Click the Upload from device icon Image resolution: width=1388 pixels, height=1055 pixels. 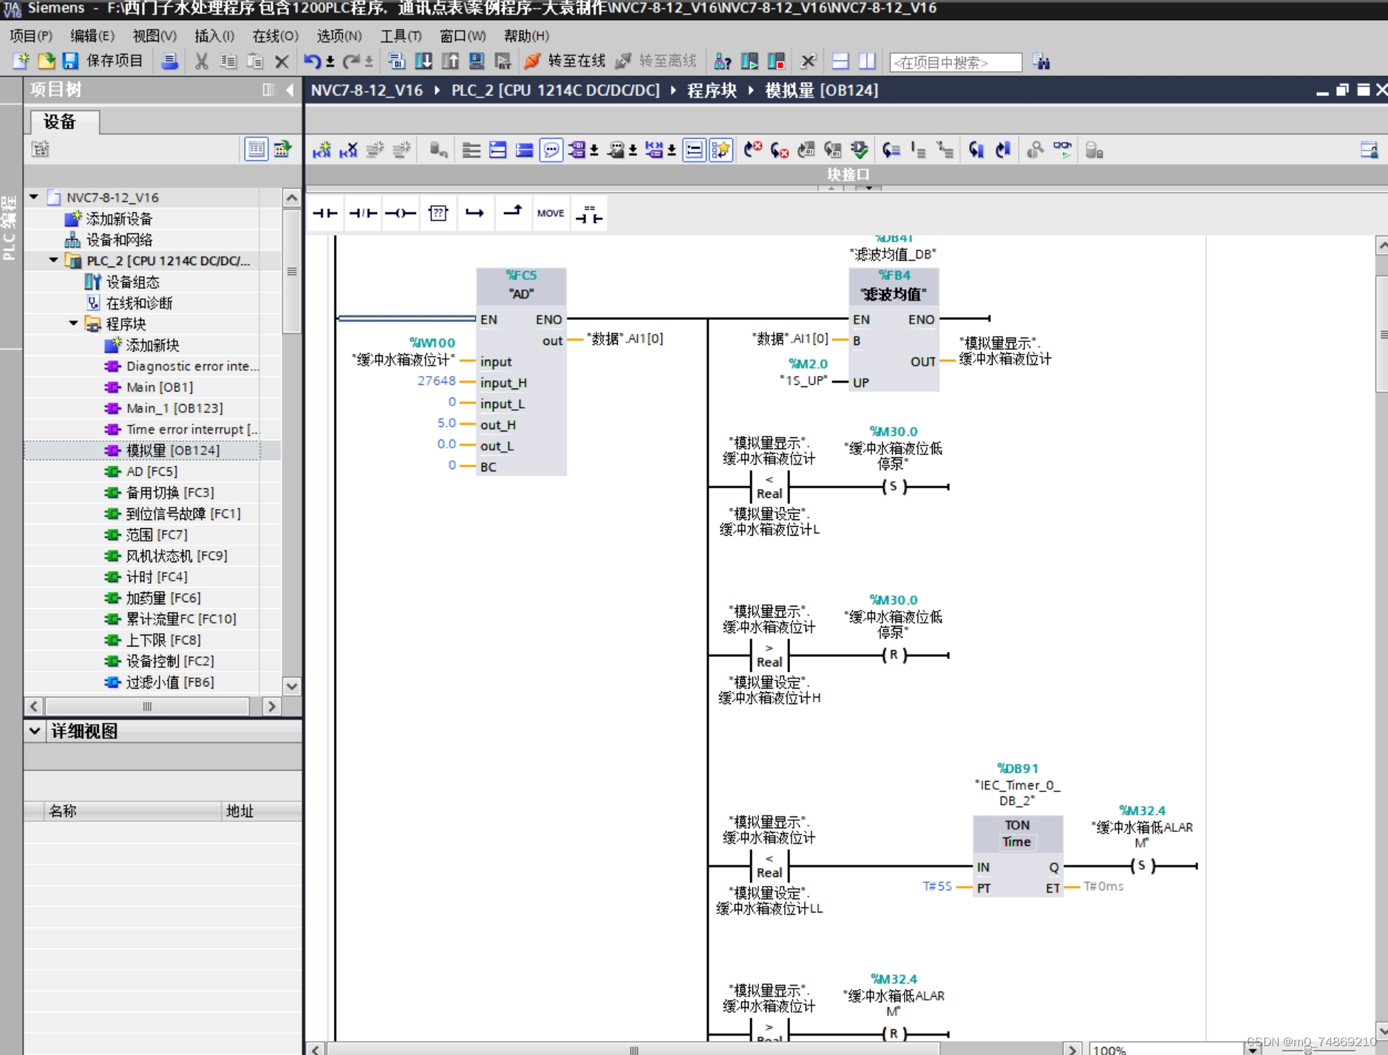450,61
